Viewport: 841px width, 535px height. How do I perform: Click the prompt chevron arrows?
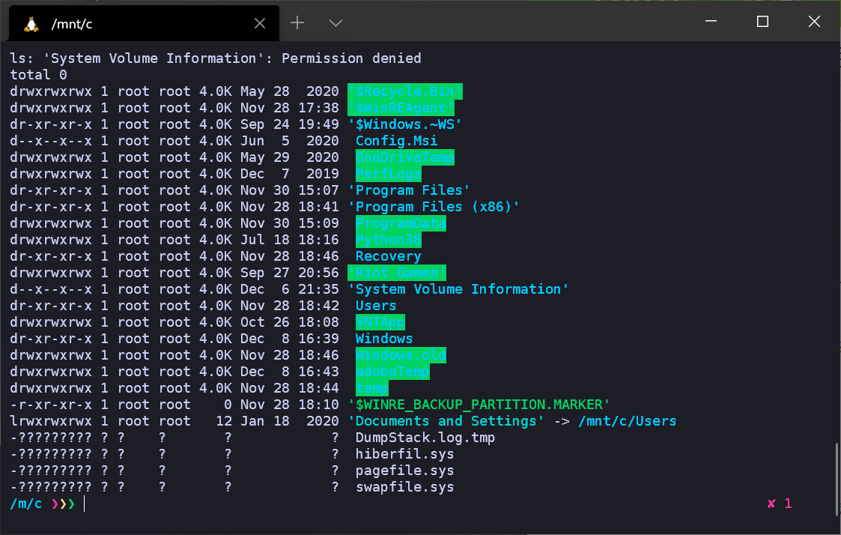tap(64, 504)
